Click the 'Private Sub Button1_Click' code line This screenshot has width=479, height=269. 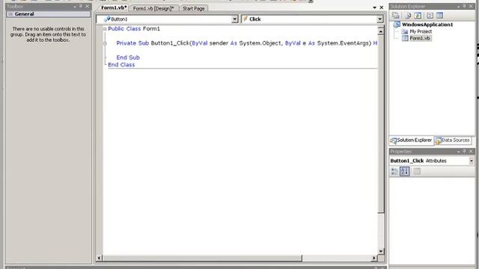247,43
